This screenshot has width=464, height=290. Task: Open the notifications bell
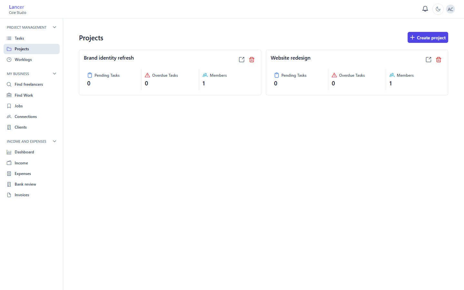pos(425,9)
